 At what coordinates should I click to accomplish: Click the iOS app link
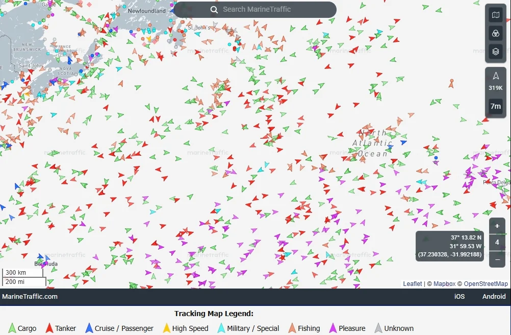[459, 297]
